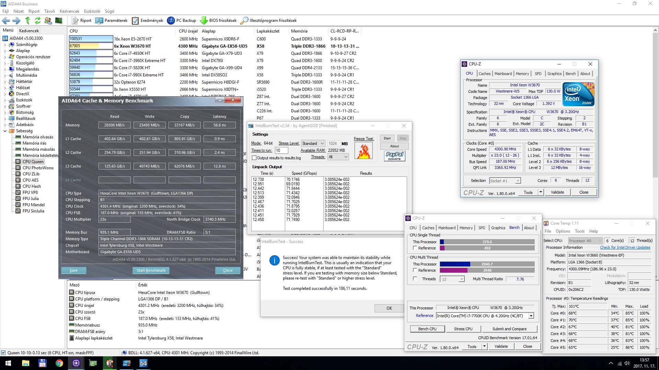Viewport: 659px width, 370px height.
Task: Open the Threads dropdown in IntelBurnTest
Action: 338,157
